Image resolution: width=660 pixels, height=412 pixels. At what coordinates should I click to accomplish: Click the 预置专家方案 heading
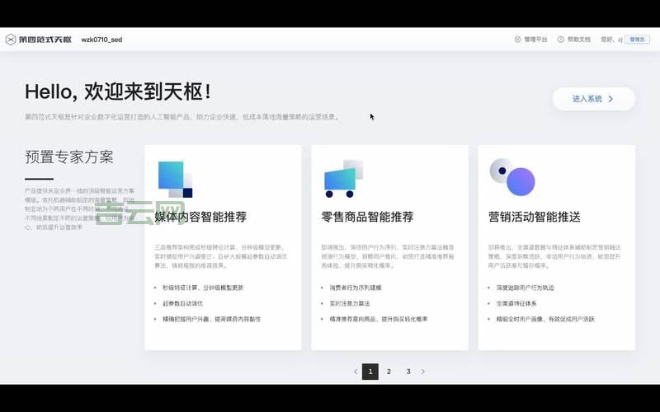[x=69, y=157]
